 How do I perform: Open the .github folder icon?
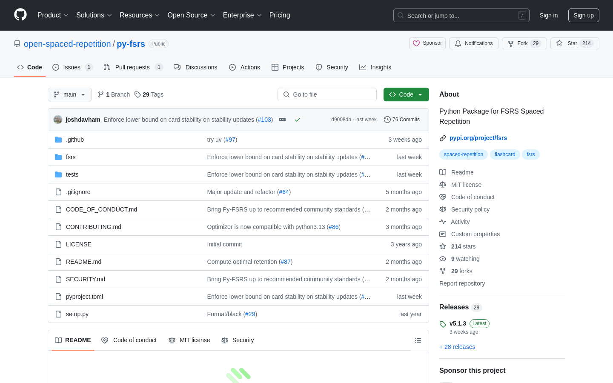(58, 140)
